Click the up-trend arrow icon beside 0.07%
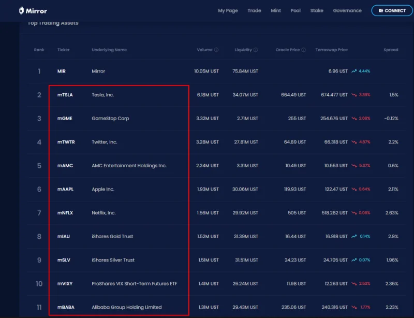 point(354,260)
